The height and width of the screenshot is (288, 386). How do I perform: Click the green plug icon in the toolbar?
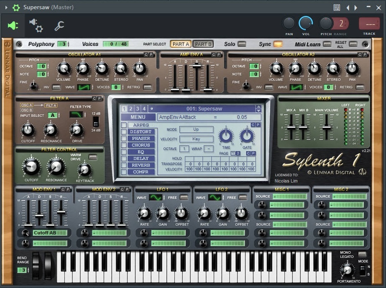coord(12,26)
